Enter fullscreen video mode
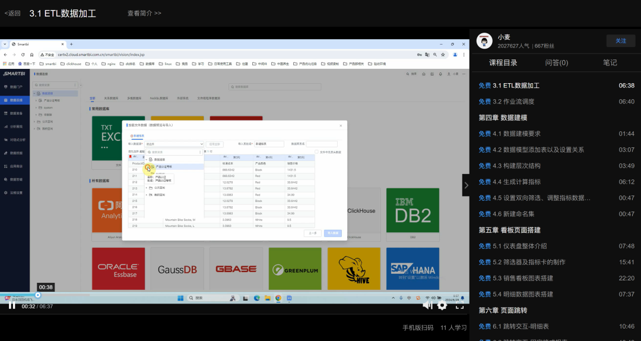Image resolution: width=641 pixels, height=341 pixels. click(459, 305)
